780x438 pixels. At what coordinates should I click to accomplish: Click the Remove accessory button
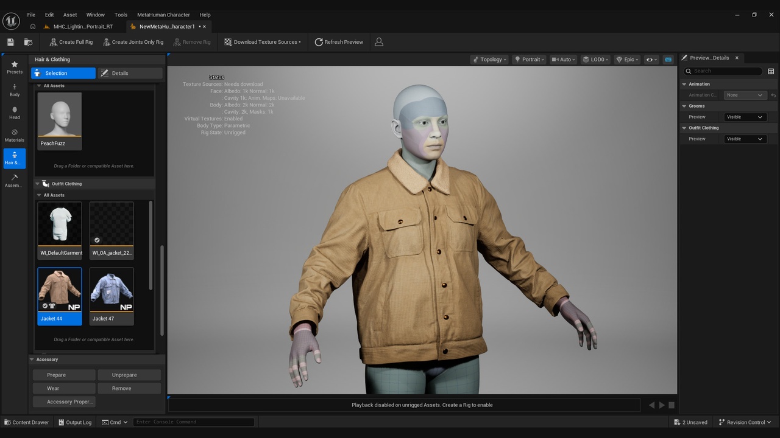[129, 388]
